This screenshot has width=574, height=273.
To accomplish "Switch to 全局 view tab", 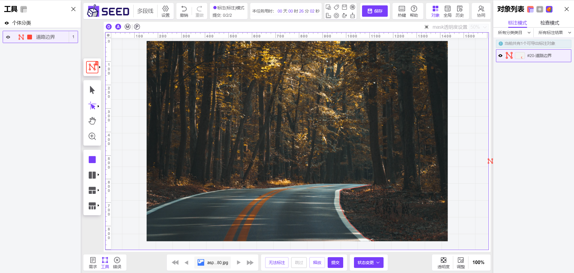I will point(448,11).
